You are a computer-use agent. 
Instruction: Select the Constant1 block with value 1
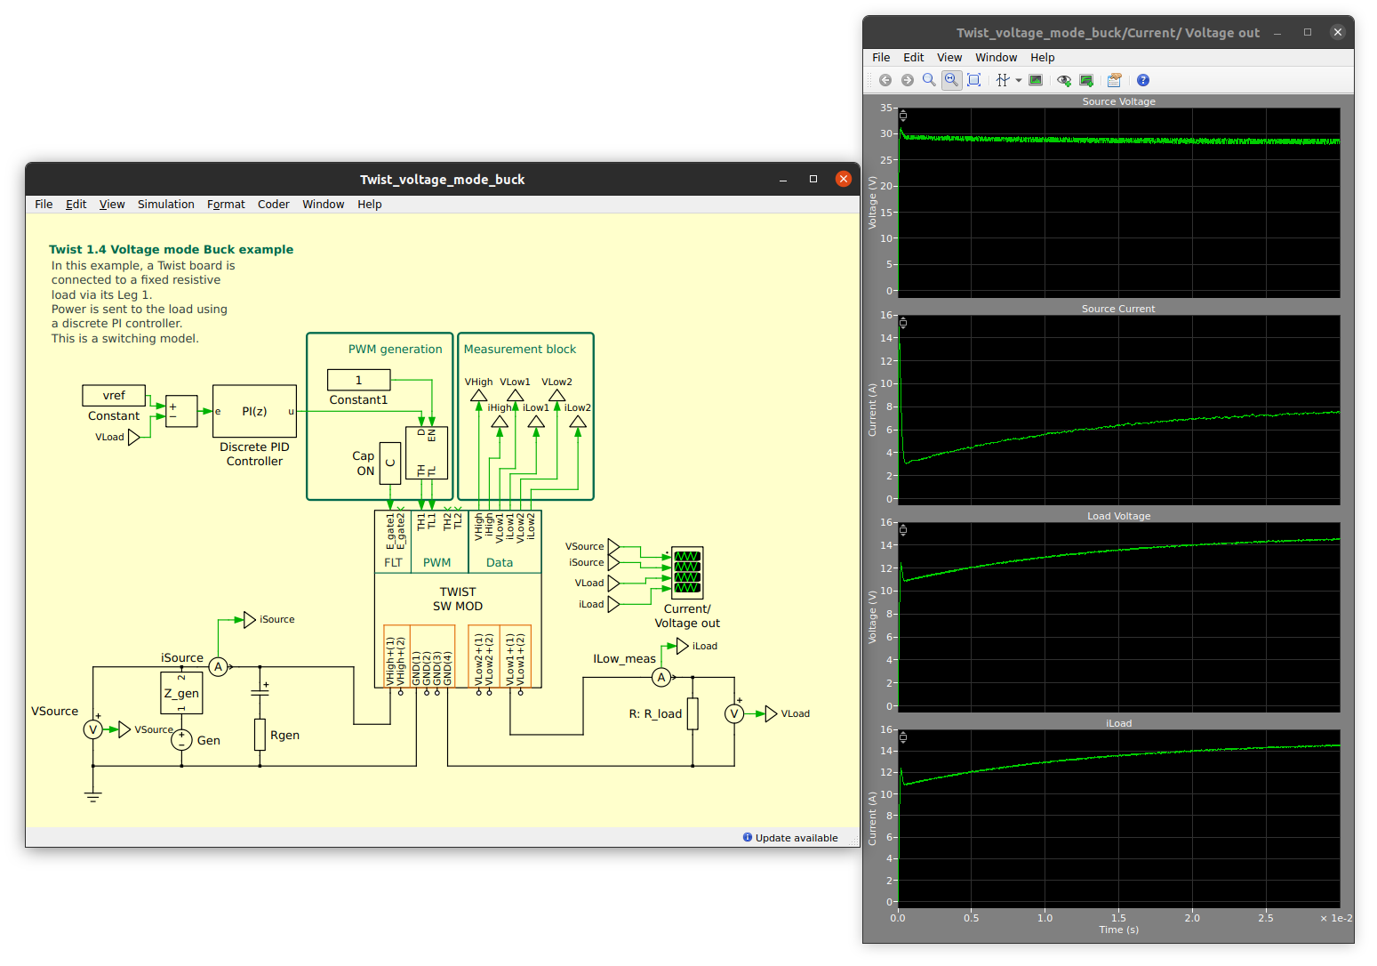pos(359,380)
